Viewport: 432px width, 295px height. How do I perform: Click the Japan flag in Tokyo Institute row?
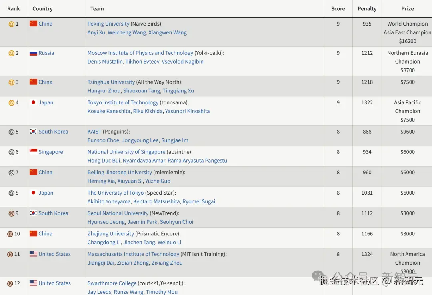point(33,102)
